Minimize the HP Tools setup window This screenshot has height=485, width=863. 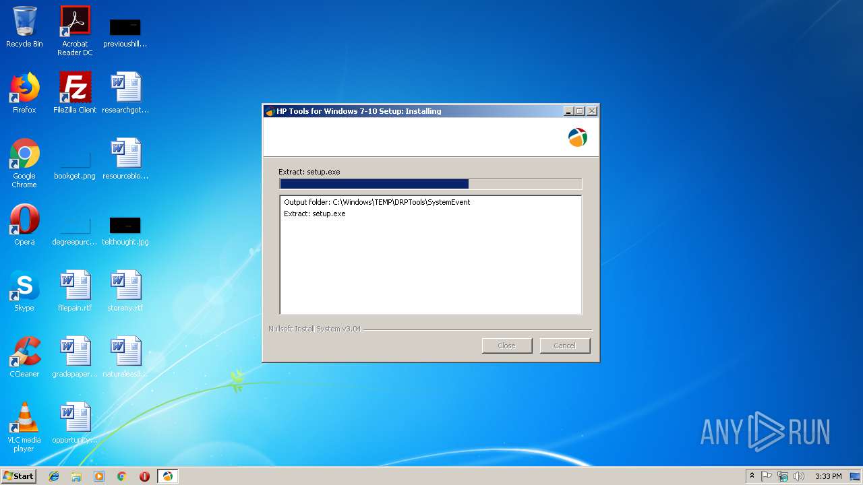(x=568, y=111)
